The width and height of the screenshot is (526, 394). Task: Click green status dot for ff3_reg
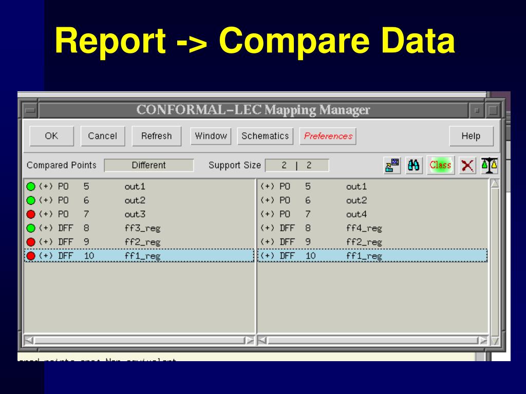31,228
